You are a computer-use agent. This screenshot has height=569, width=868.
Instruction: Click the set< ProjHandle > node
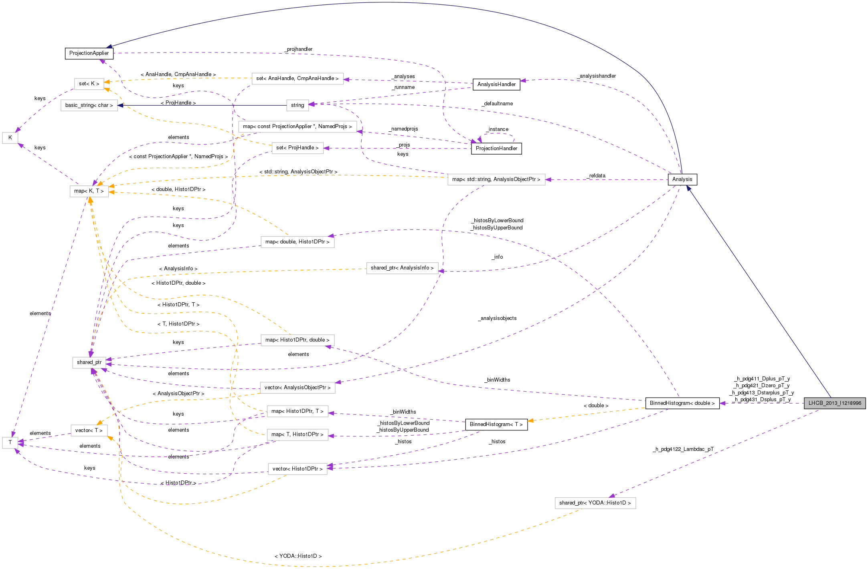pos(297,148)
